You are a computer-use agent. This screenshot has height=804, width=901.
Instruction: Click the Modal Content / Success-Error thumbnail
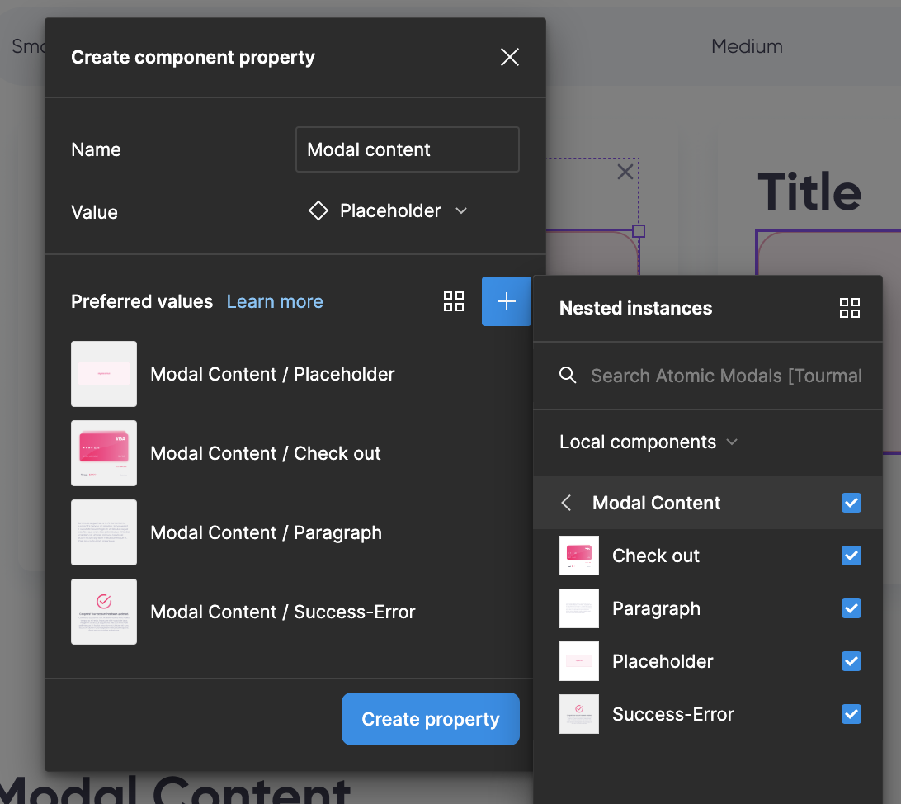pyautogui.click(x=104, y=612)
